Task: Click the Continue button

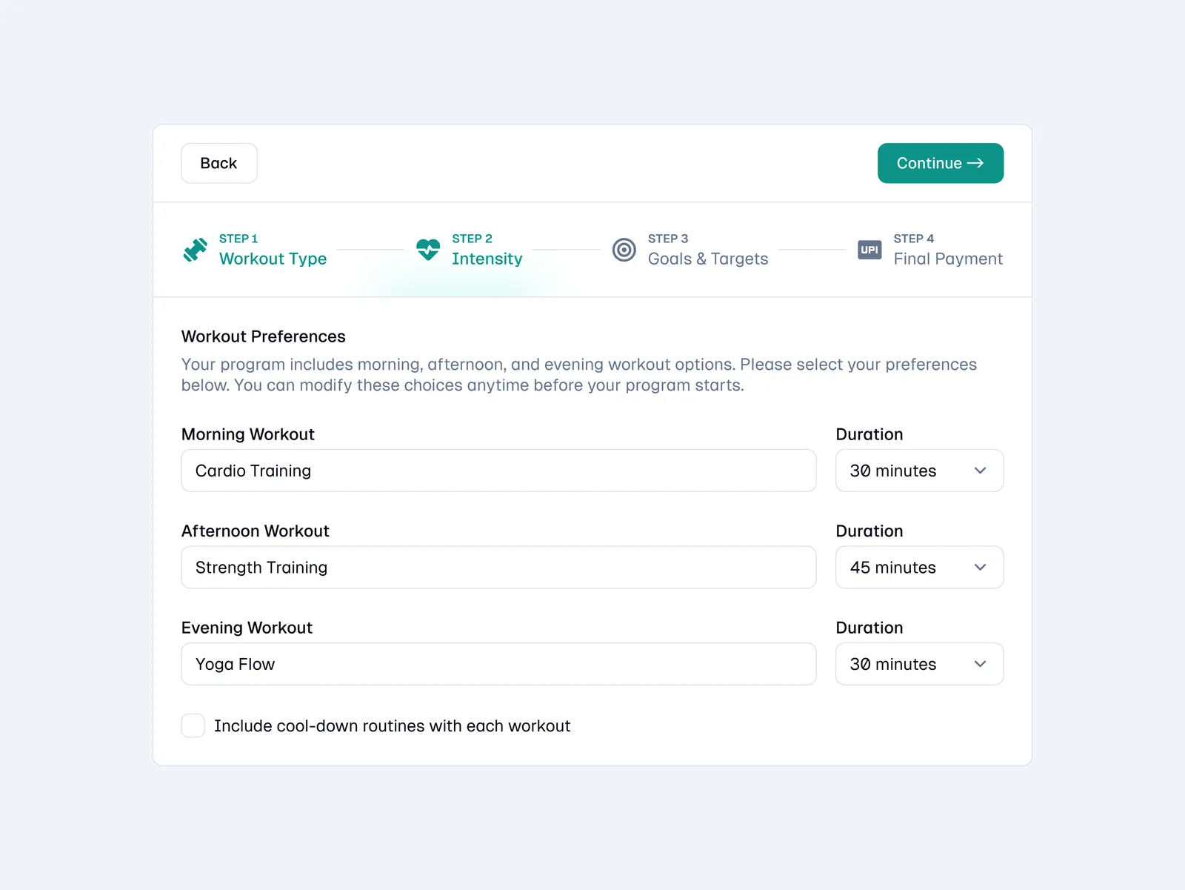Action: (940, 163)
